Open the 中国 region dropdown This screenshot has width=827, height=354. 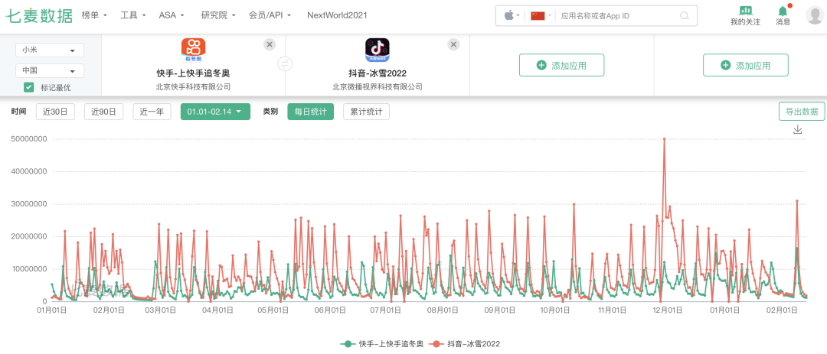coord(50,70)
